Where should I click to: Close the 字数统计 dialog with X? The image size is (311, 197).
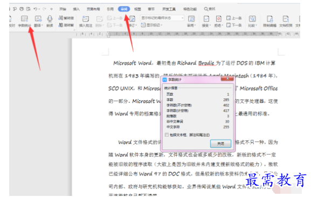227,79
